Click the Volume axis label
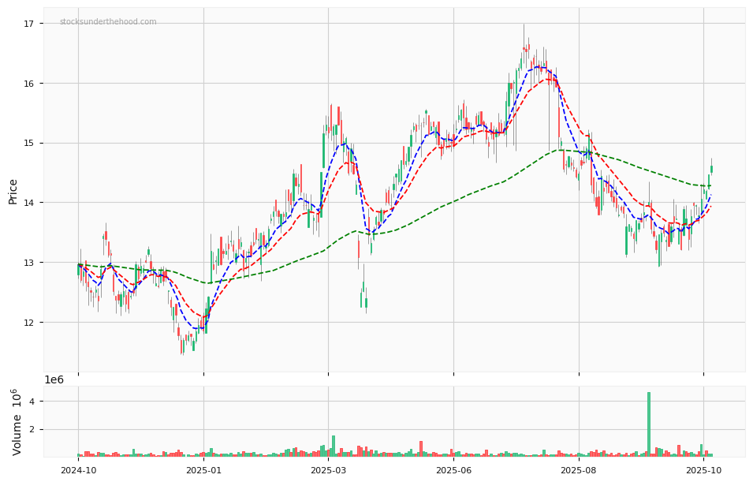753x482 pixels. 17,421
